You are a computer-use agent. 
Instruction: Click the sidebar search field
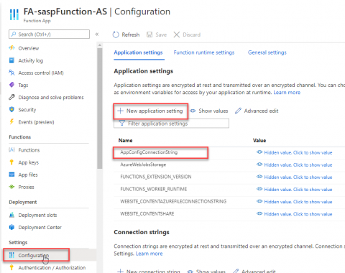[49, 34]
